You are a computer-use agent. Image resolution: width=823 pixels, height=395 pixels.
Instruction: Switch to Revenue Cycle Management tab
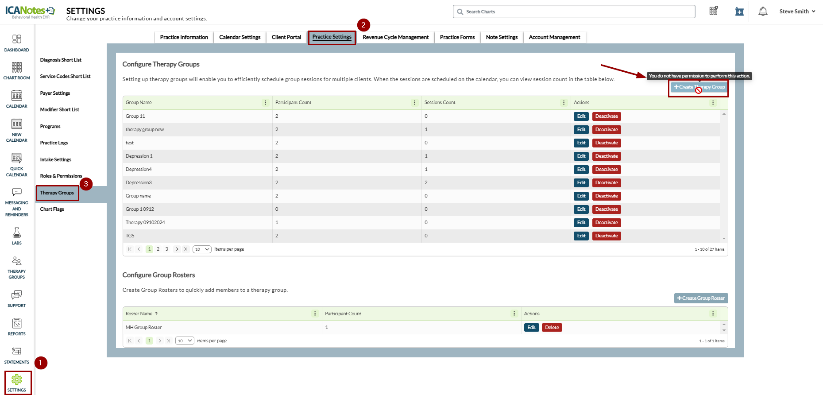[395, 37]
